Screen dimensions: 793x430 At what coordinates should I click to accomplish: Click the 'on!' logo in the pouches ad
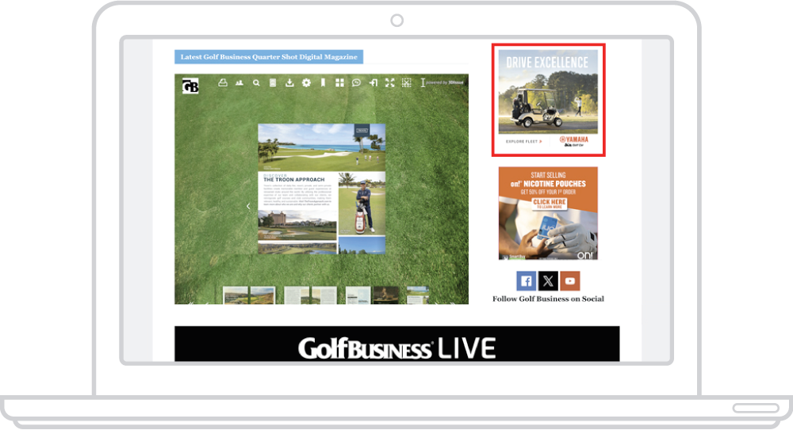(584, 256)
